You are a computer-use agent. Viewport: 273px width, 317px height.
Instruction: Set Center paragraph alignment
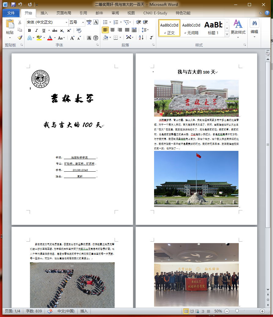[x=113, y=30]
